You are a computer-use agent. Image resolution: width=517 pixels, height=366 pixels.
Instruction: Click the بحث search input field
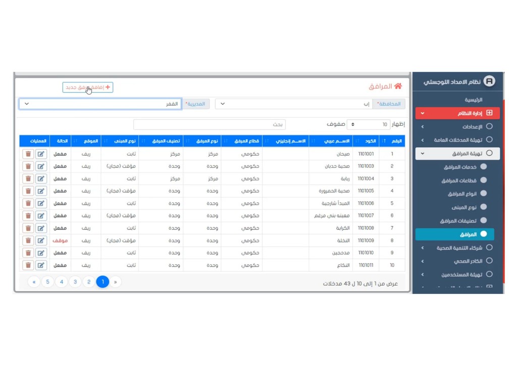click(210, 124)
